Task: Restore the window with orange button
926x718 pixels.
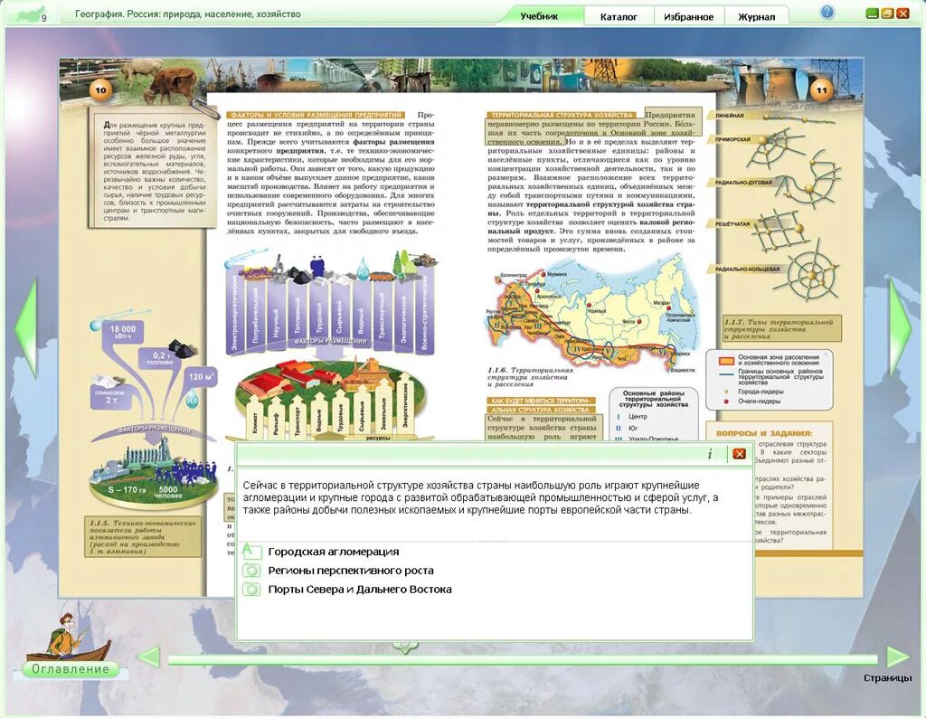Action: click(x=887, y=13)
